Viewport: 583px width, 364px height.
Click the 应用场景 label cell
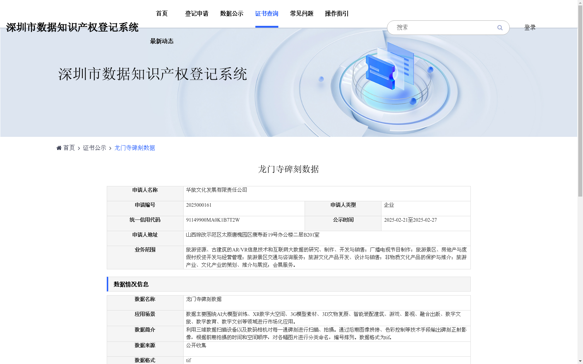coord(145,318)
